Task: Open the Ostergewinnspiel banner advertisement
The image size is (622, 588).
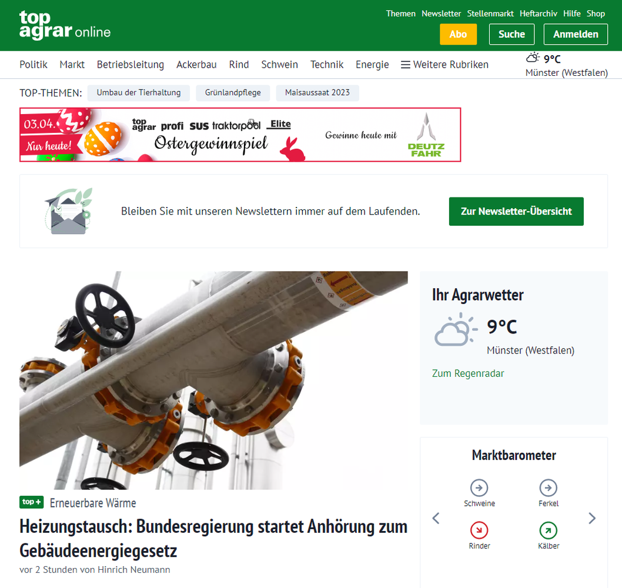Action: 240,135
